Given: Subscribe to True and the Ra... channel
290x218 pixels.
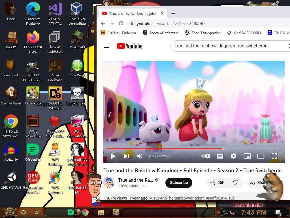Looking at the screenshot, I should coord(179,183).
